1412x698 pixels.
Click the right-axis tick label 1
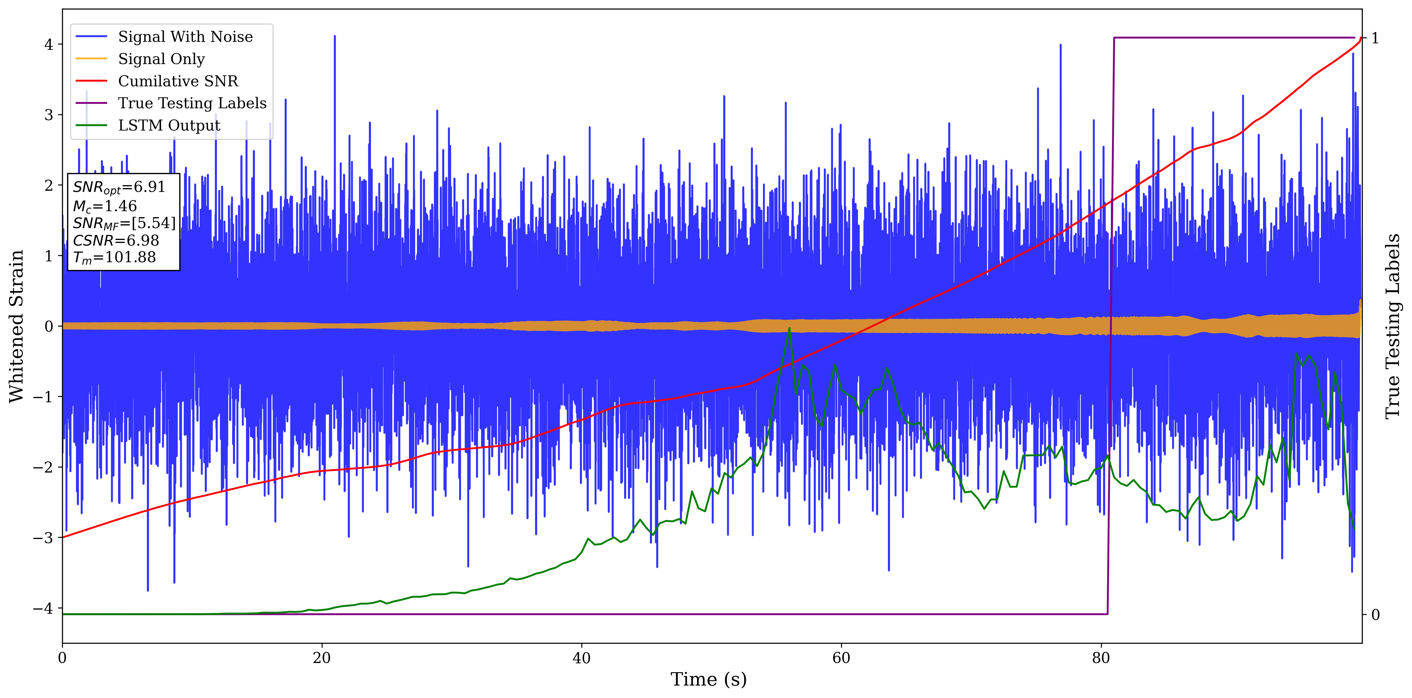point(1375,38)
